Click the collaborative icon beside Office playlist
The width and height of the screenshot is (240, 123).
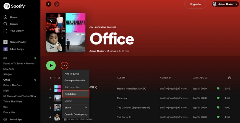(35, 80)
